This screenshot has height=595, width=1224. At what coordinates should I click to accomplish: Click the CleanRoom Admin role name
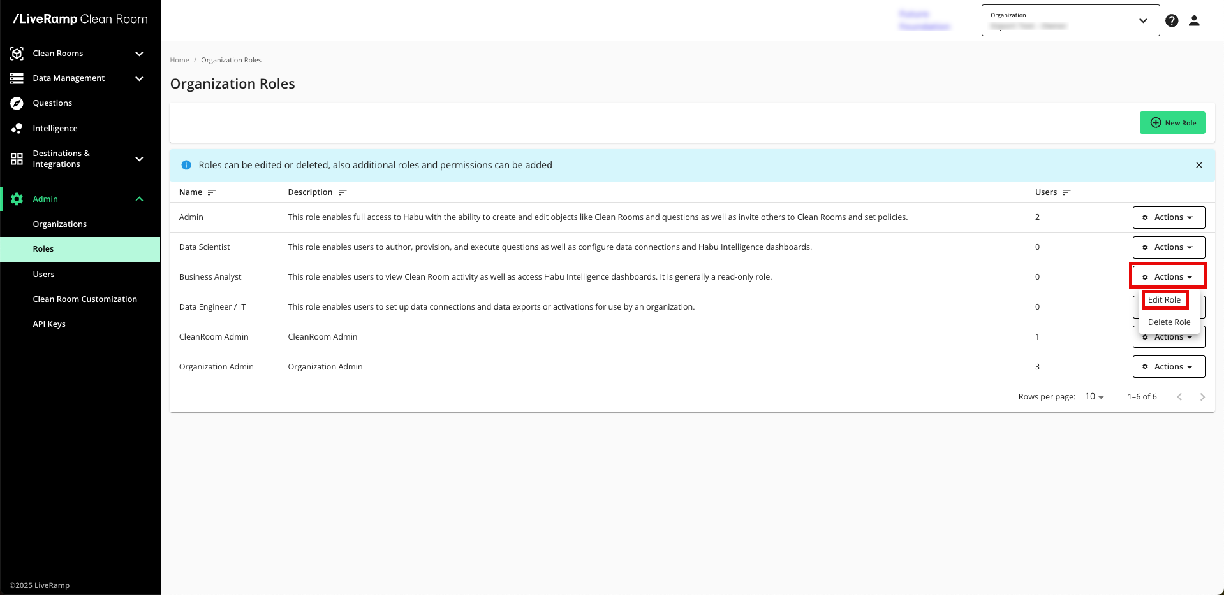point(214,337)
